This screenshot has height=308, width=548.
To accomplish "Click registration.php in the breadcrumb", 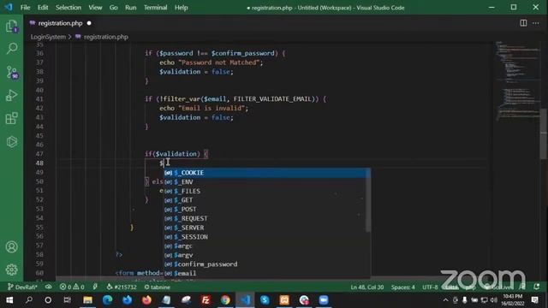I will click(106, 37).
